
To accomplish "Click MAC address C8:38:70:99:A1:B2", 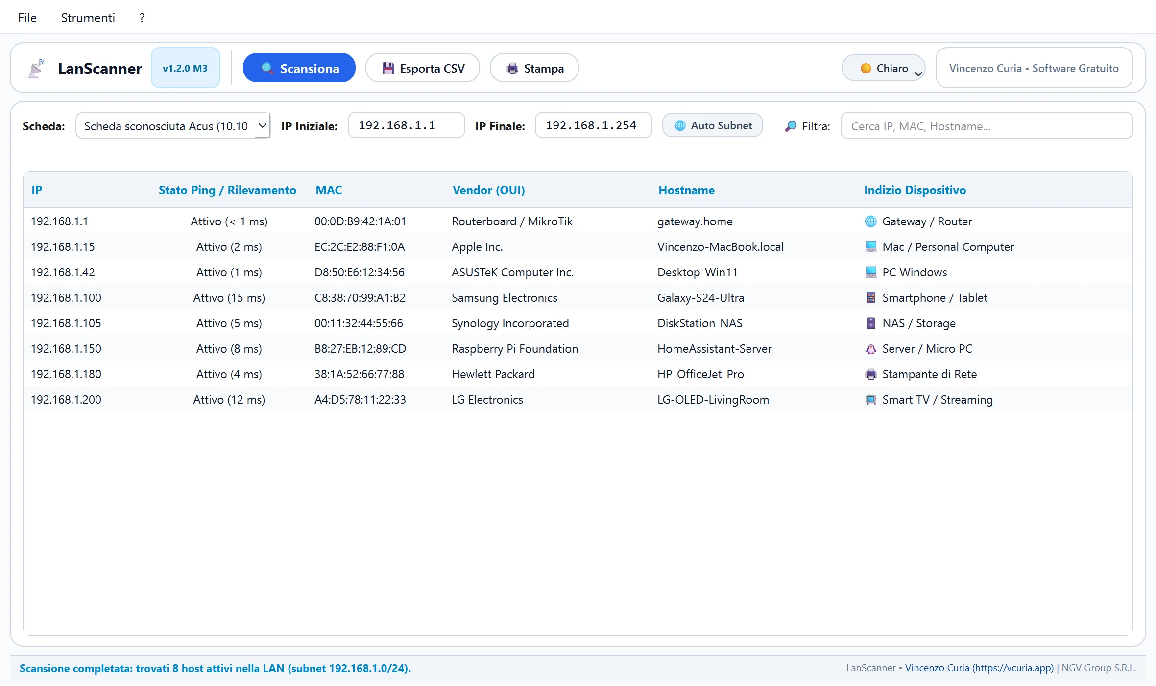I will [360, 298].
